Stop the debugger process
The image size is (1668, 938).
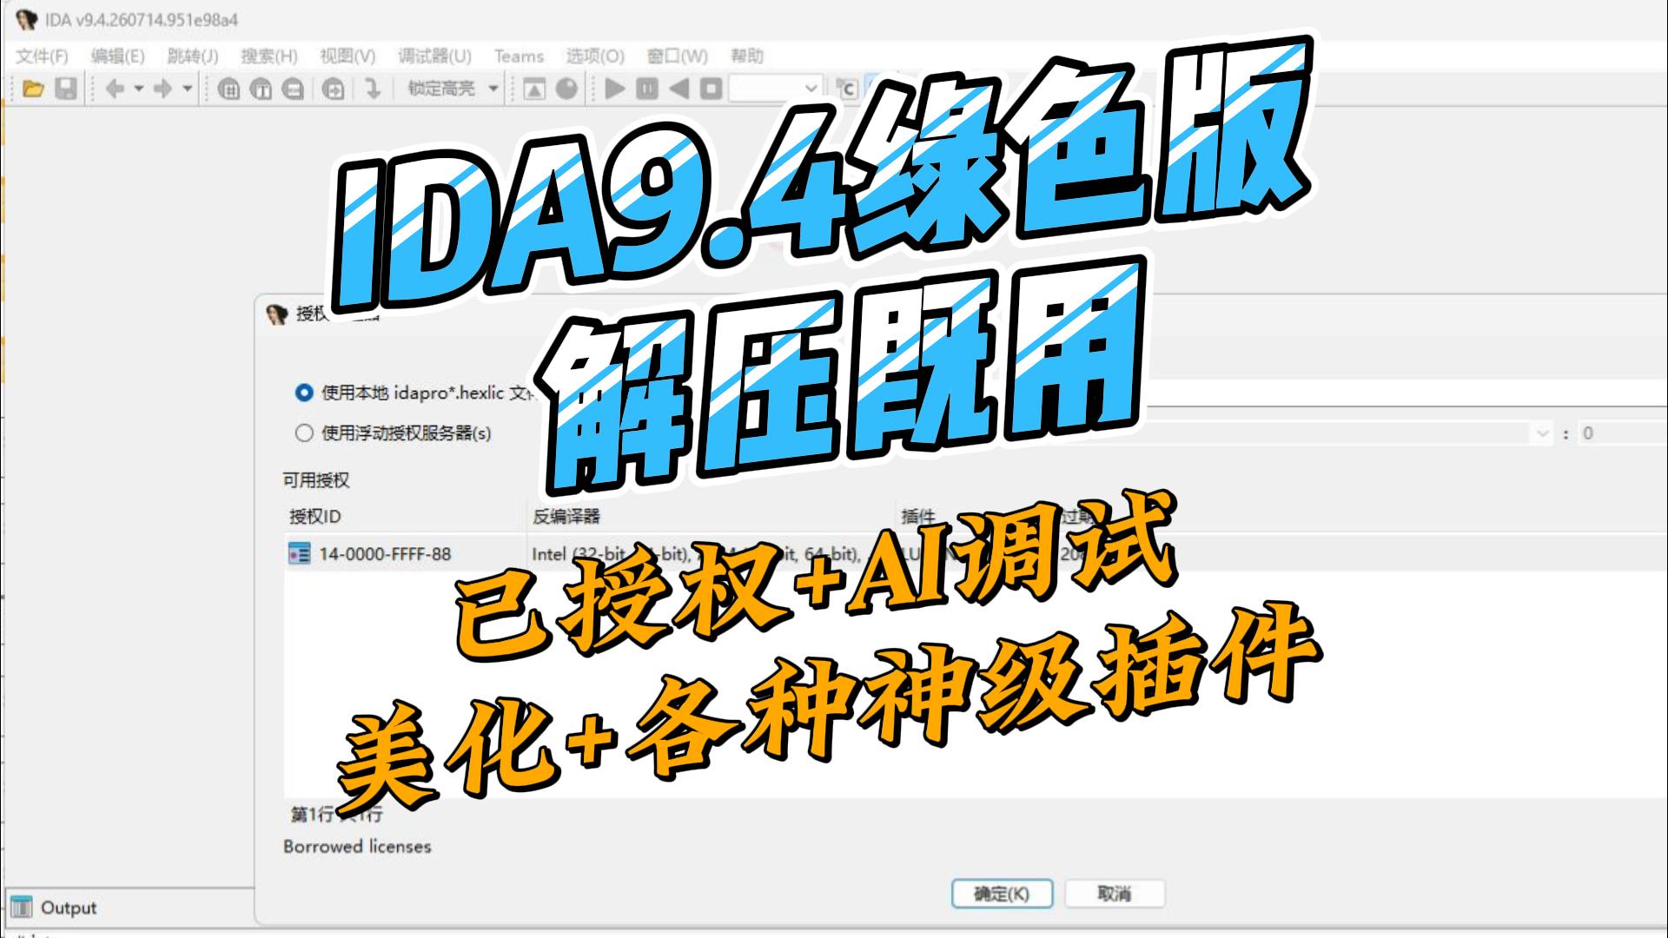click(x=712, y=89)
